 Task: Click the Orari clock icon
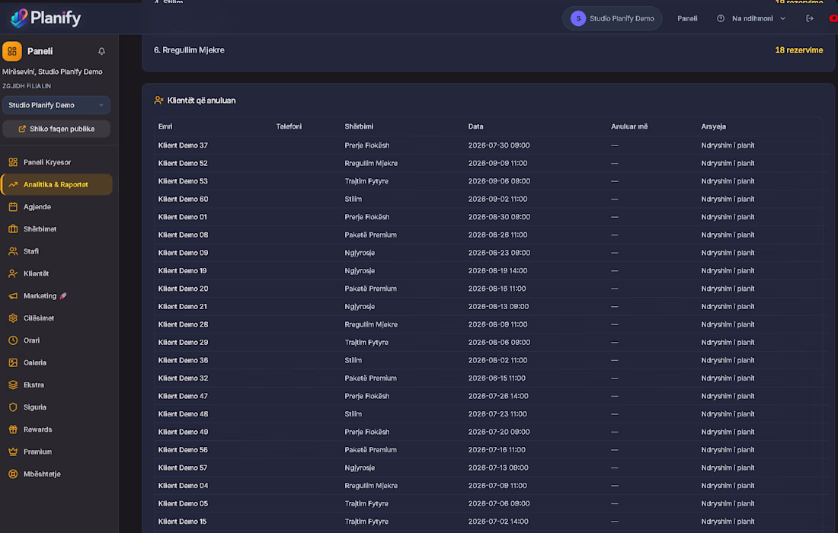pyautogui.click(x=14, y=340)
